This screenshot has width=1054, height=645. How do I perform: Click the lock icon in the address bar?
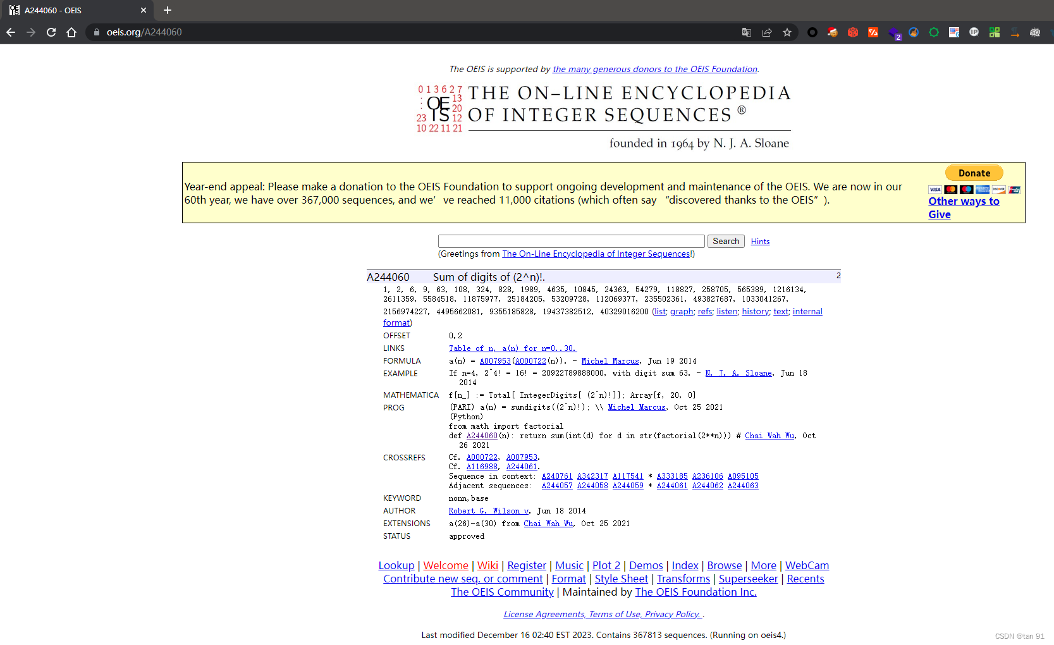[x=97, y=32]
